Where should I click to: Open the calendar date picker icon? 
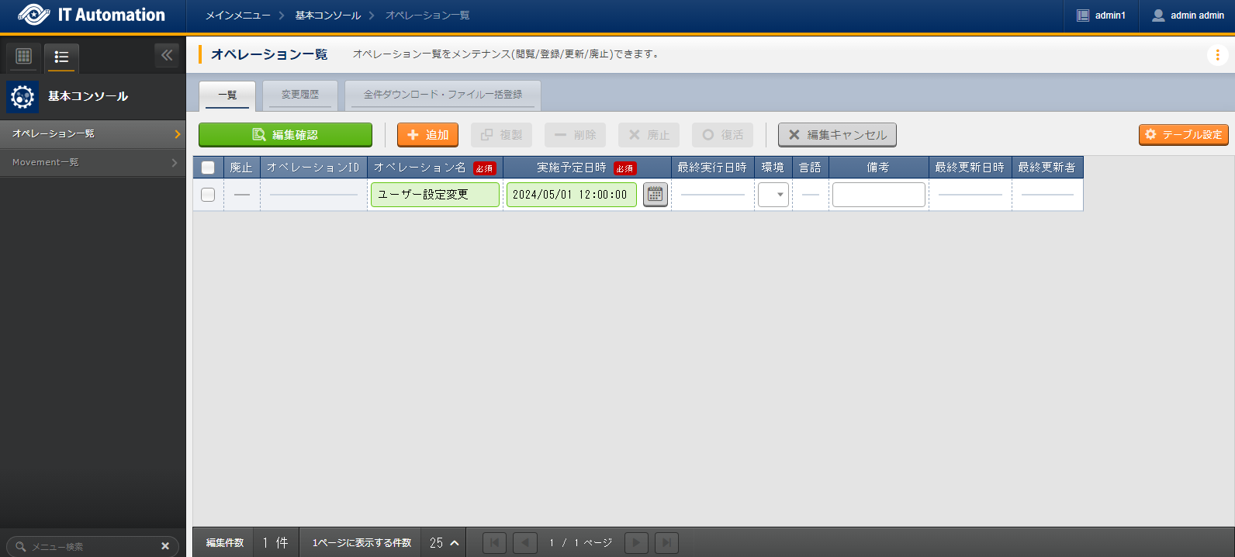(656, 195)
